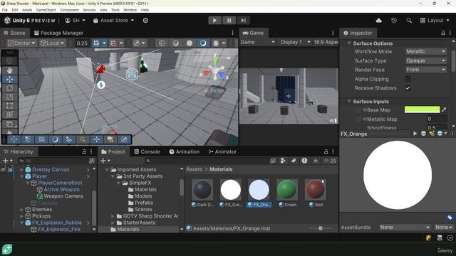Click the Project search field
Screen dimensions: 456x256
(206, 161)
